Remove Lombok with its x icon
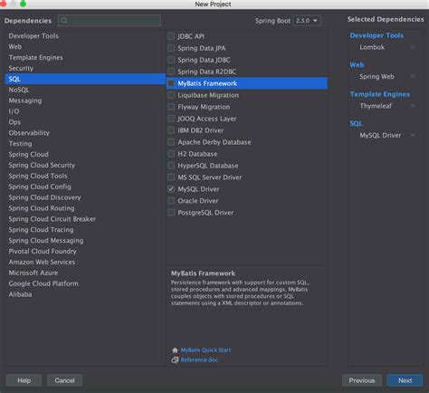 [413, 47]
